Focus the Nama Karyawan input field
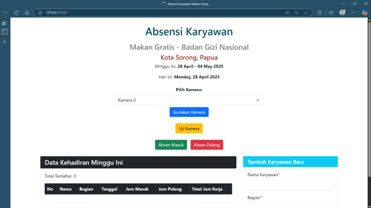The height and width of the screenshot is (208, 371). click(290, 185)
